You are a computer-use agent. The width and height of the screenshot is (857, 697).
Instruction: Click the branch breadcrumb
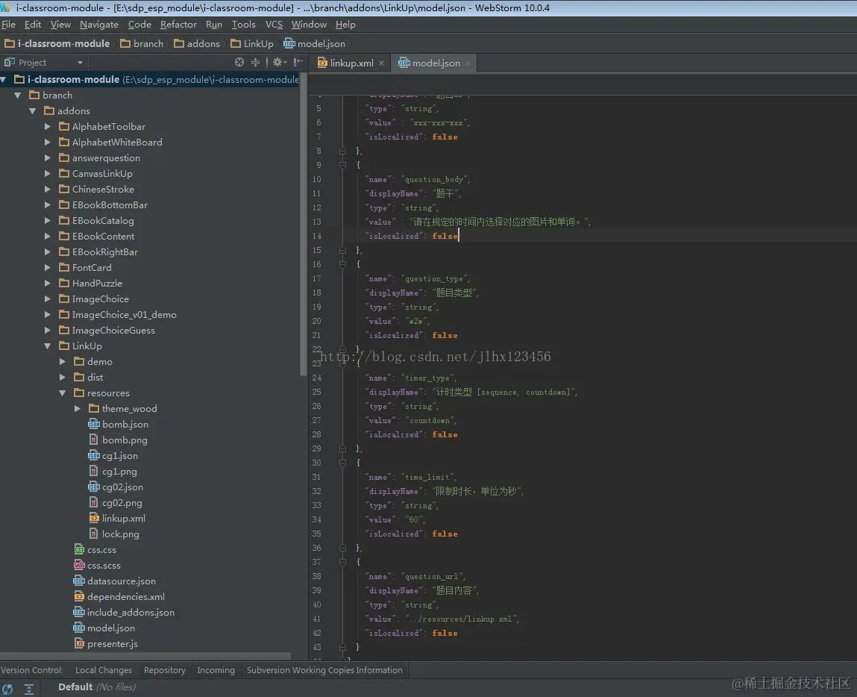142,44
